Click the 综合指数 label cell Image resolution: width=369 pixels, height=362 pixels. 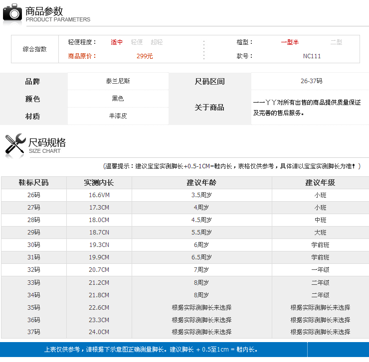[x=35, y=49]
